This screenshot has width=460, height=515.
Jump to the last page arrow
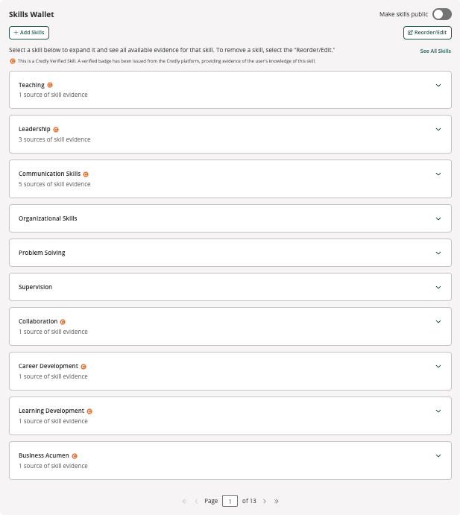coord(277,501)
